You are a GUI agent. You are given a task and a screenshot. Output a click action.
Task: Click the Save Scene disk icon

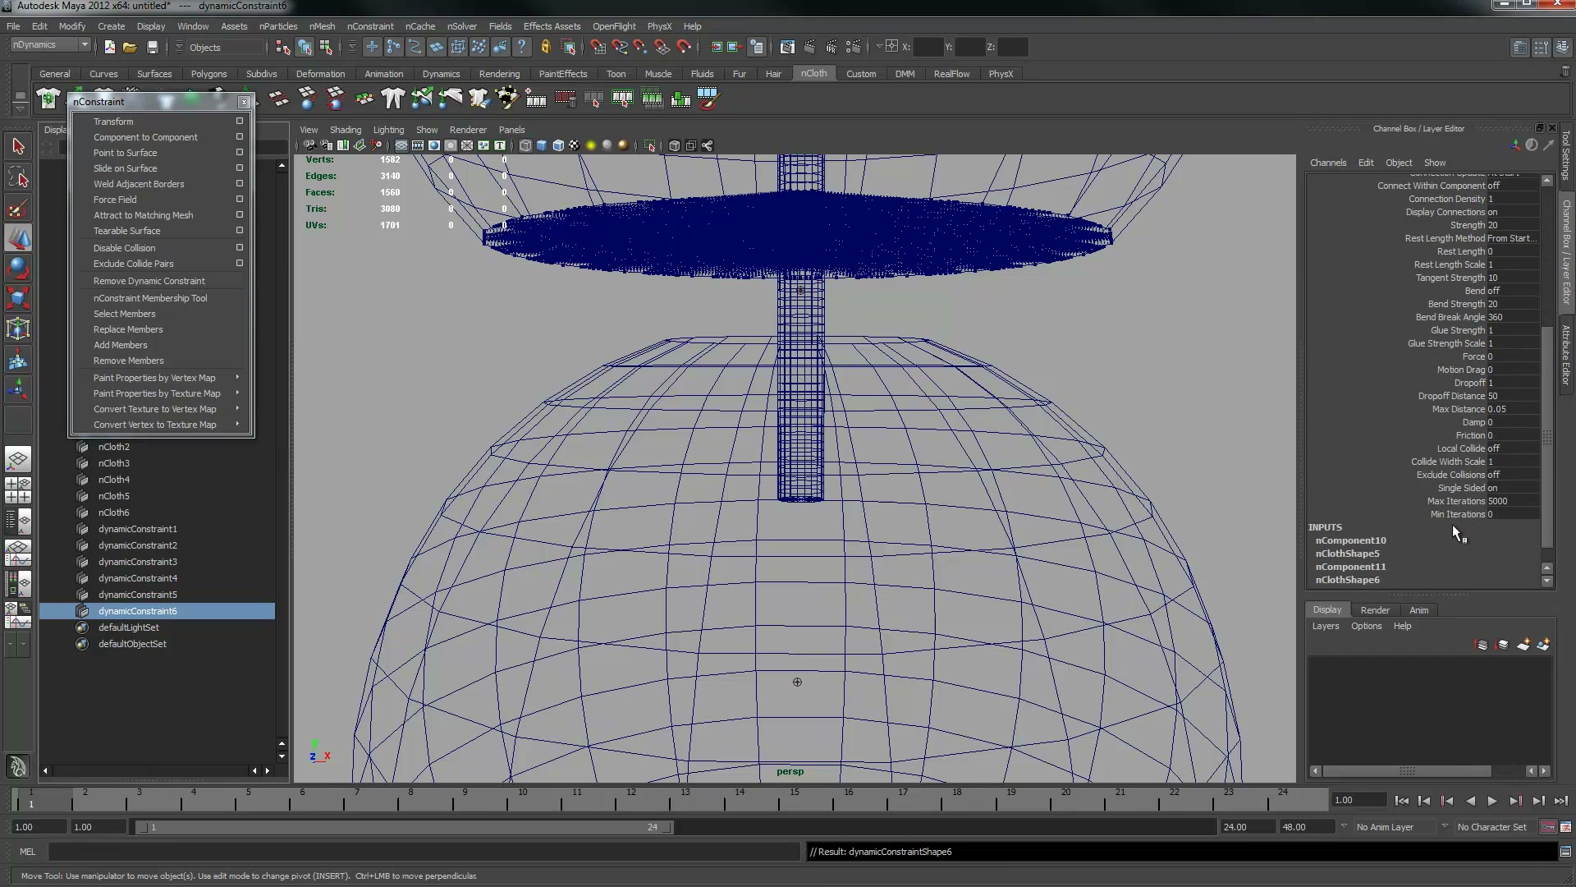[x=152, y=47]
